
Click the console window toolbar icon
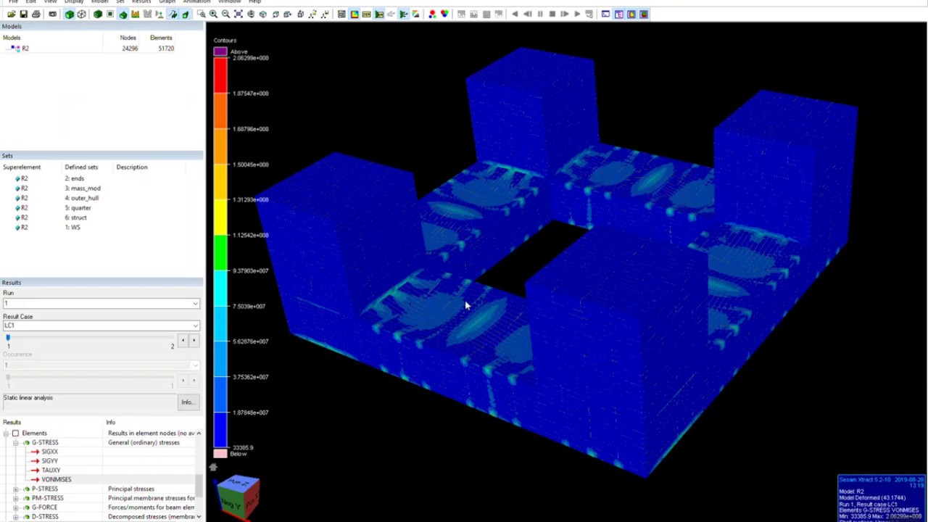(605, 14)
